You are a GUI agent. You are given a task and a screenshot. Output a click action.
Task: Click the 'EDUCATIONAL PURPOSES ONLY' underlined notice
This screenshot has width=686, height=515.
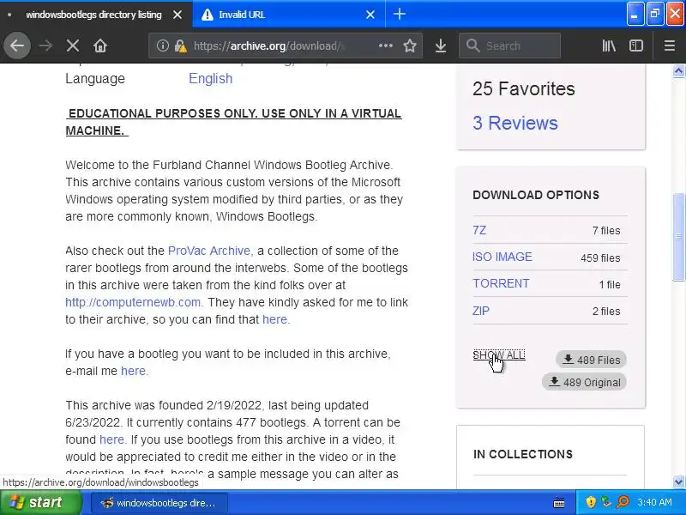[233, 122]
